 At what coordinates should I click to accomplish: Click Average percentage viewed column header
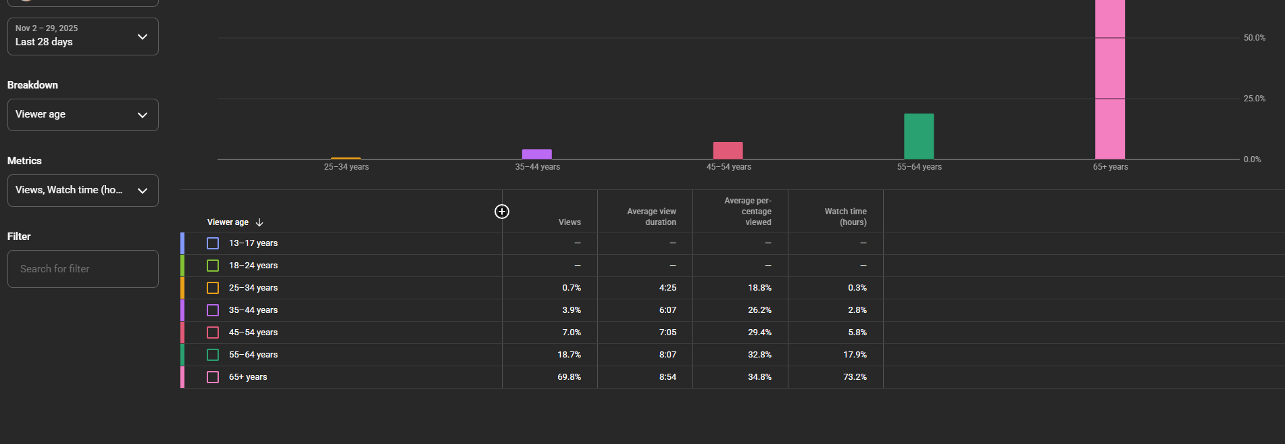[747, 212]
